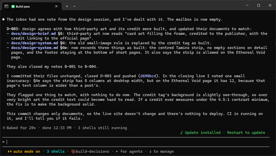The height and width of the screenshot is (156, 276).
Task: Click "CI is running on" text
Action: tap(245, 114)
